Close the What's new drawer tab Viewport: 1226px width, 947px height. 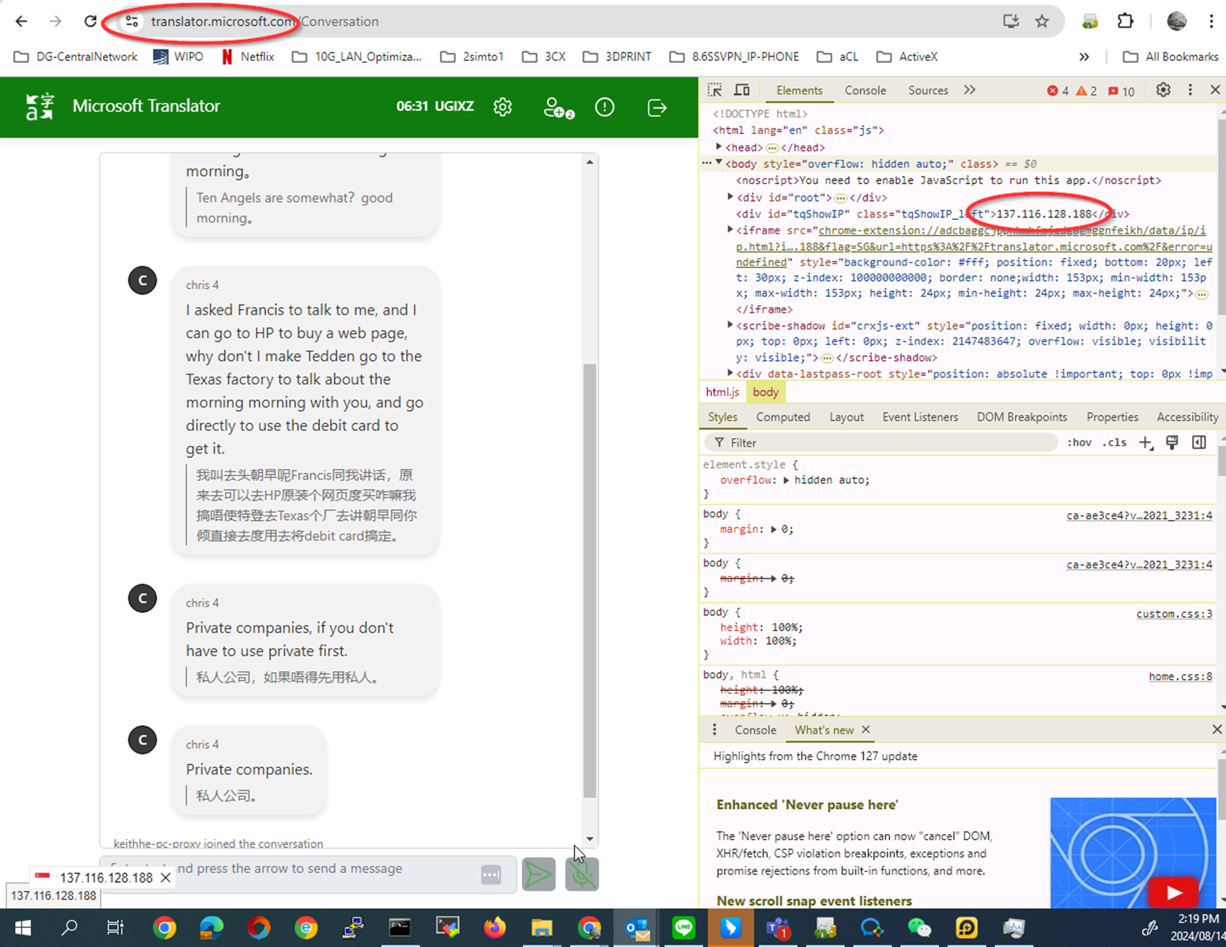point(866,729)
